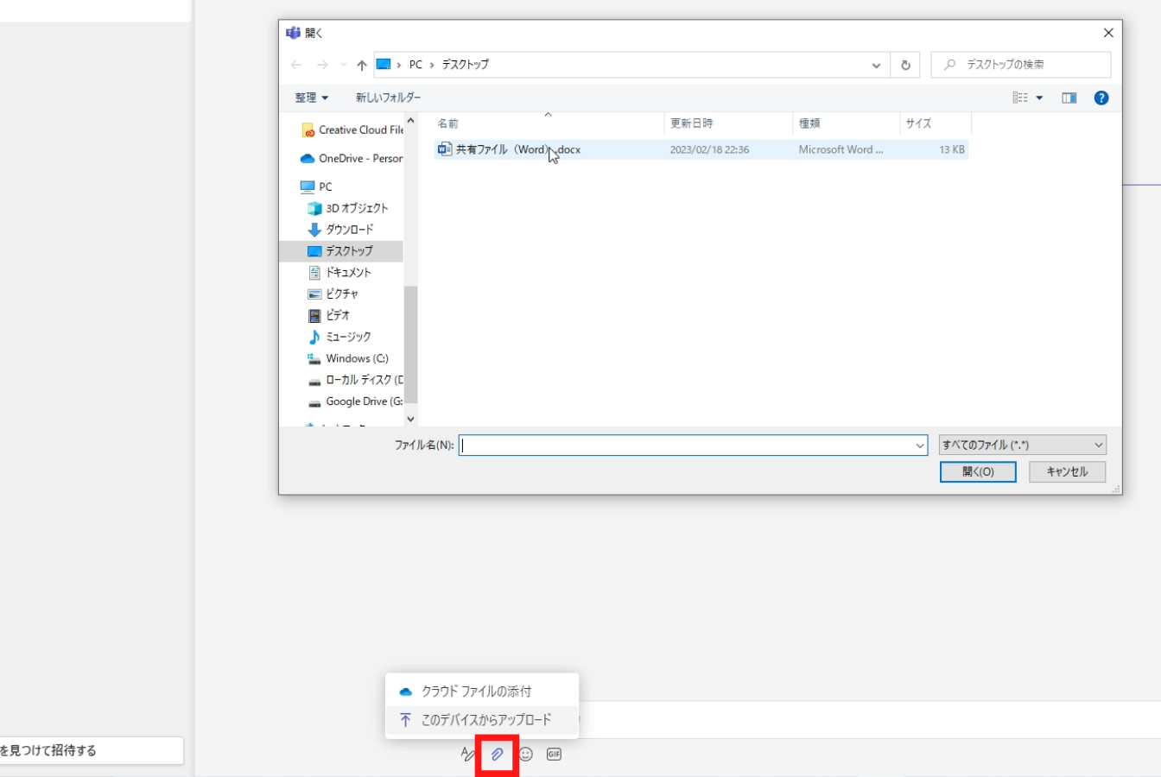Click the キャンセル button

[x=1067, y=472]
